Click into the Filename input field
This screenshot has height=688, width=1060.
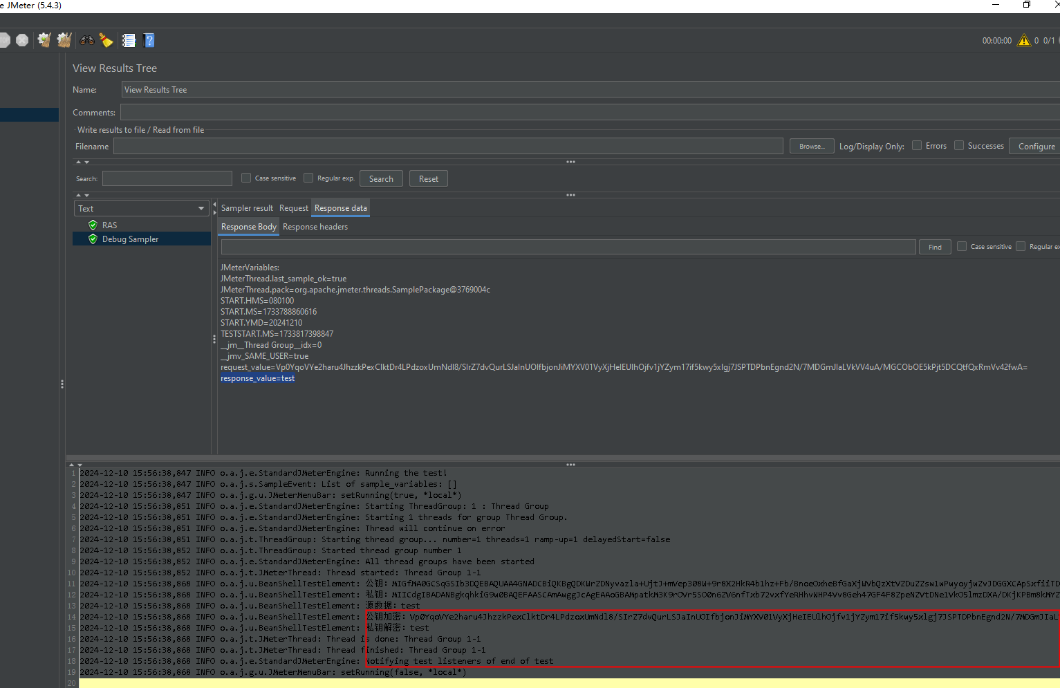pos(448,146)
